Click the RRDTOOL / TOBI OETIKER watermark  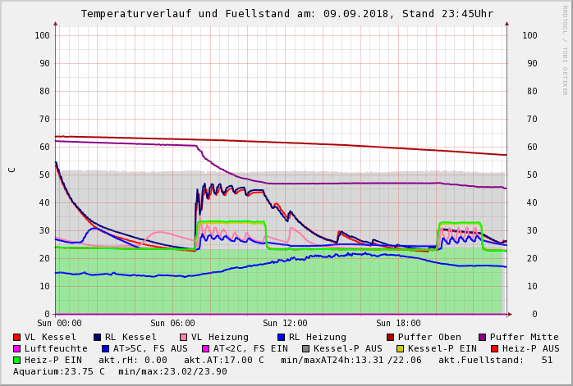point(564,49)
